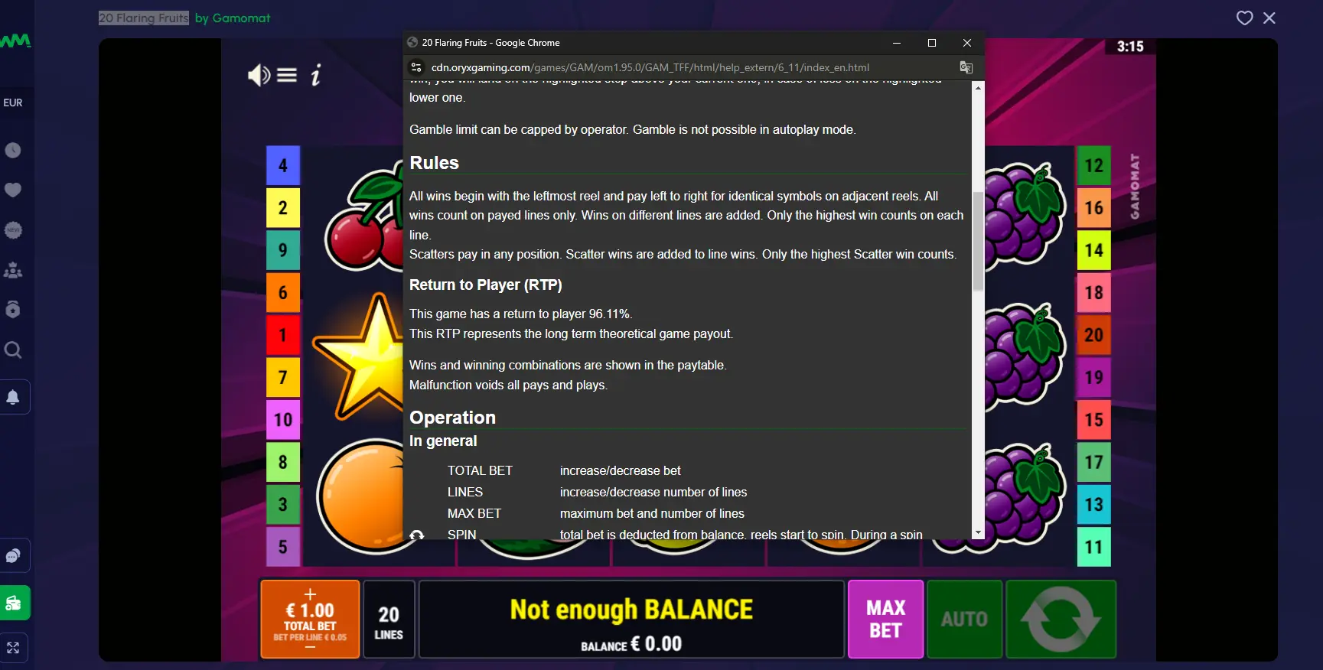Toggle fullscreen expand sidebar icon
The height and width of the screenshot is (670, 1323).
[x=13, y=648]
